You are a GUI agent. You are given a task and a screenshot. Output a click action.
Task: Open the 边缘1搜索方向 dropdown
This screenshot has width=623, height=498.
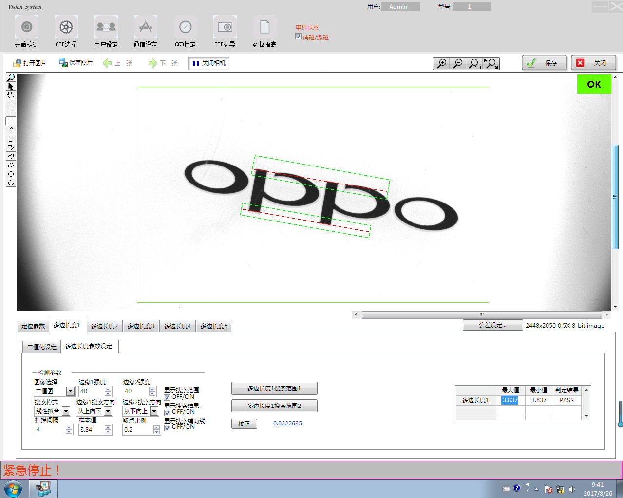point(108,411)
